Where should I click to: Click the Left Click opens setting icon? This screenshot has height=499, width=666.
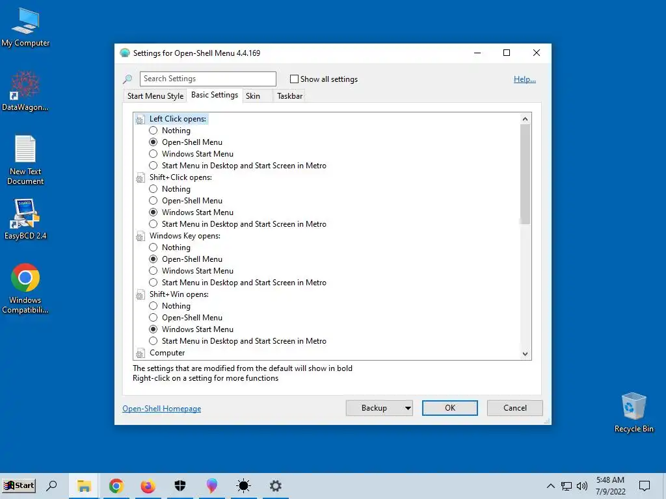coord(140,120)
